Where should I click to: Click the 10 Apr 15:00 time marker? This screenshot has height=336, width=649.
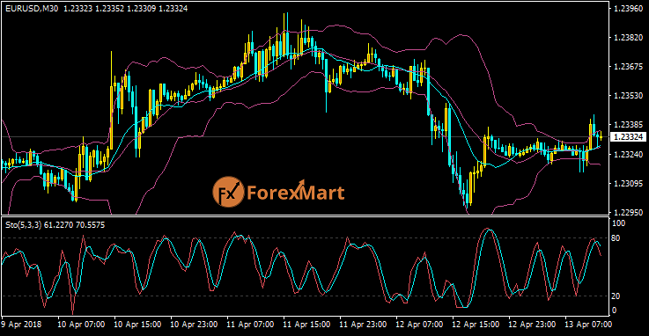[137, 325]
